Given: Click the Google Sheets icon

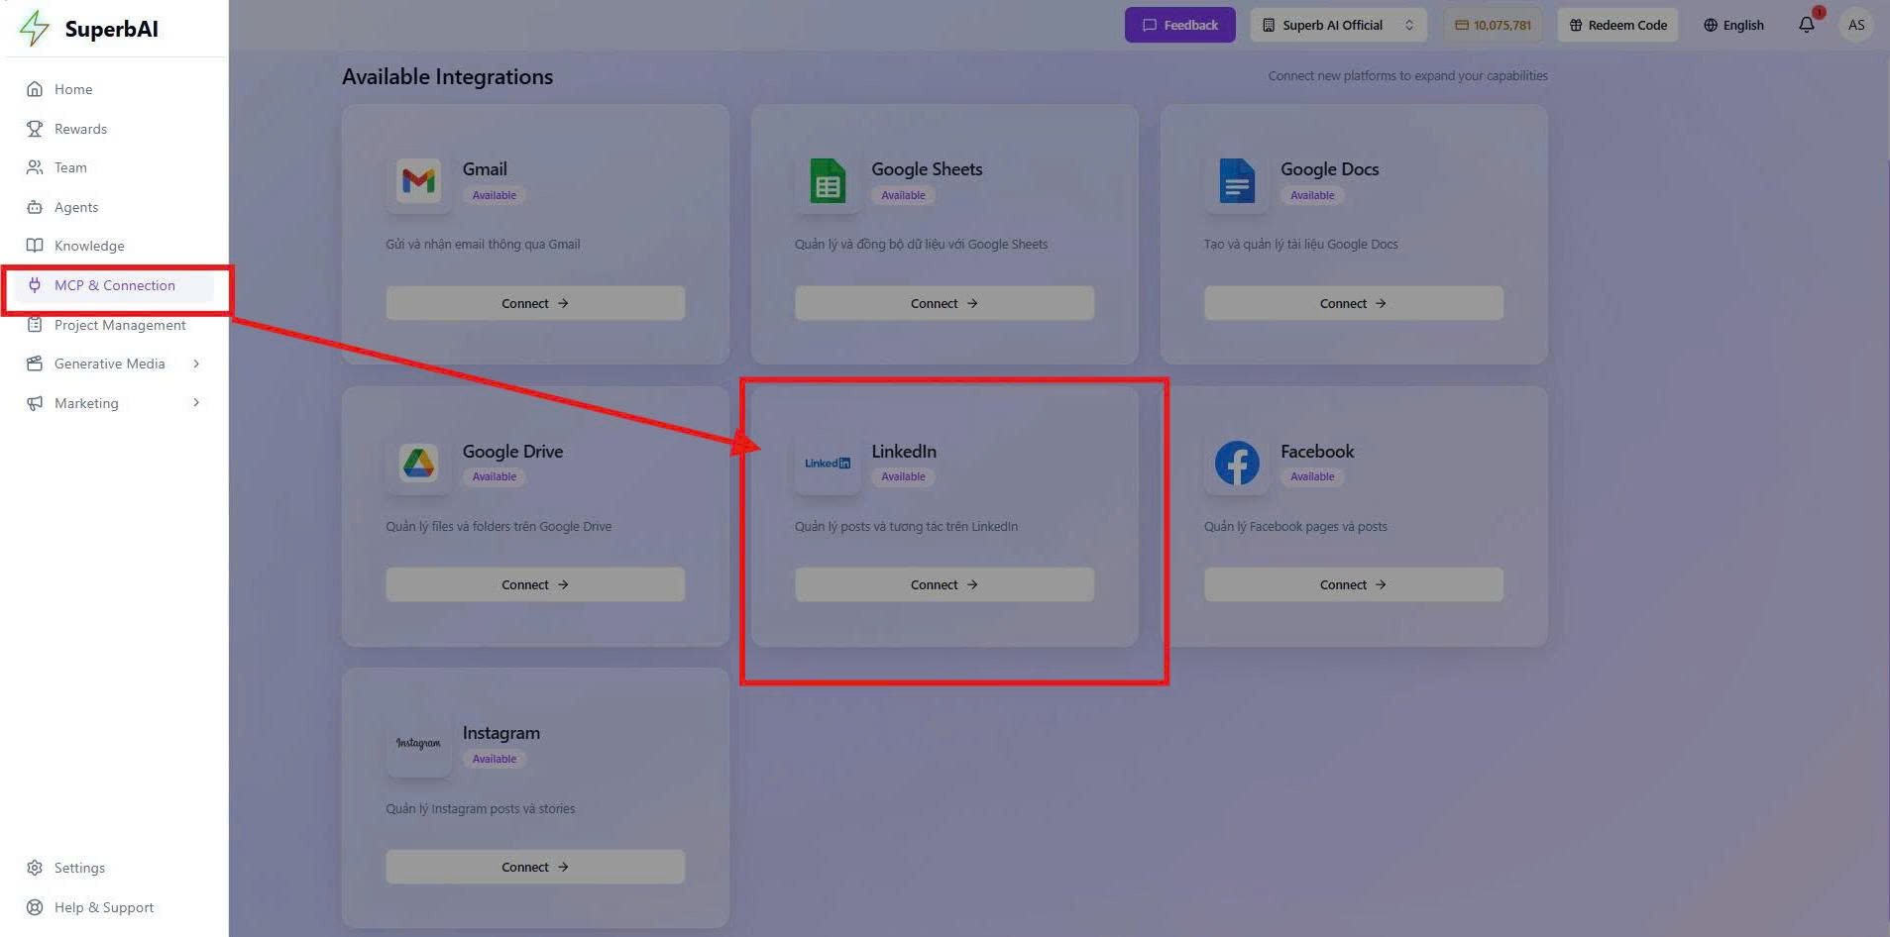Looking at the screenshot, I should click(828, 181).
